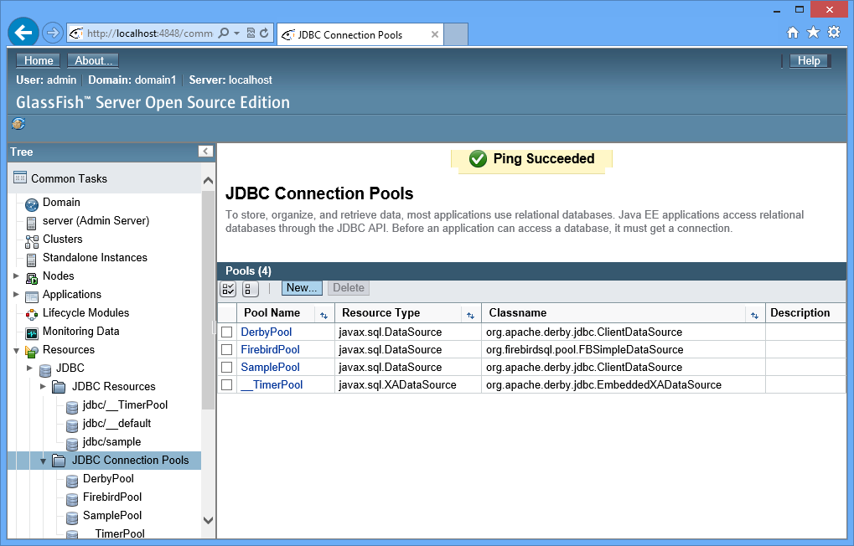Collapse the JDBC Connection Pools folder arrow
Image resolution: width=854 pixels, height=546 pixels.
click(43, 461)
